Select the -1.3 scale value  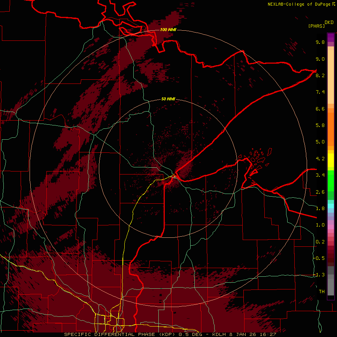tap(319, 275)
